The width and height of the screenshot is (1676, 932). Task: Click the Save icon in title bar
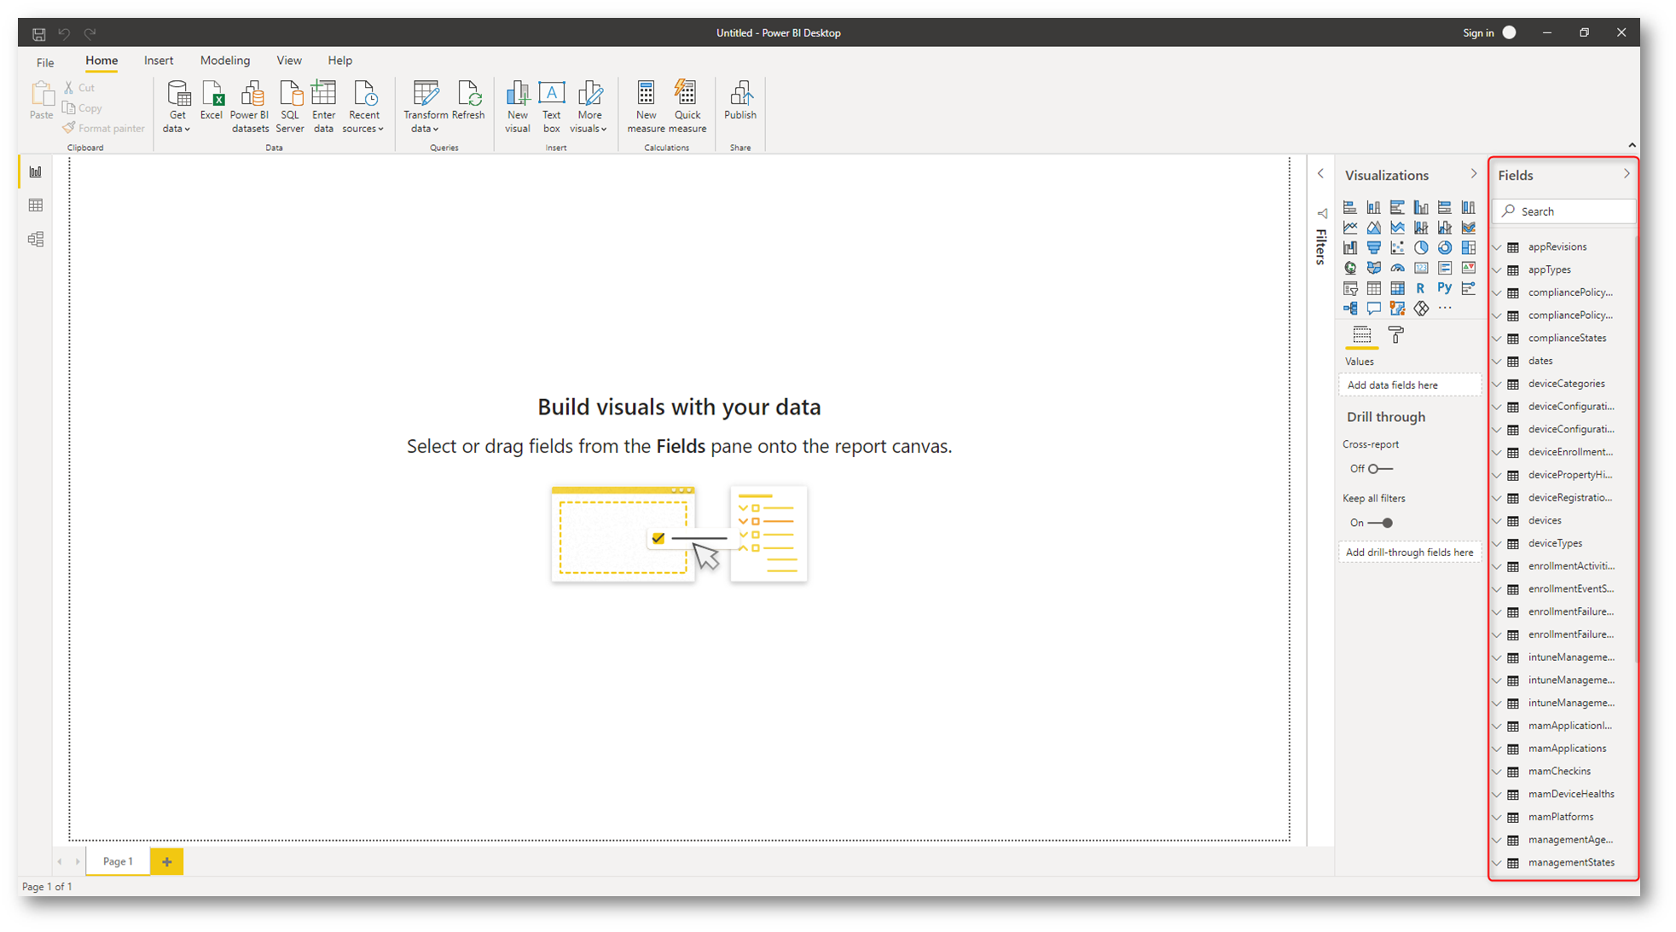(39, 34)
